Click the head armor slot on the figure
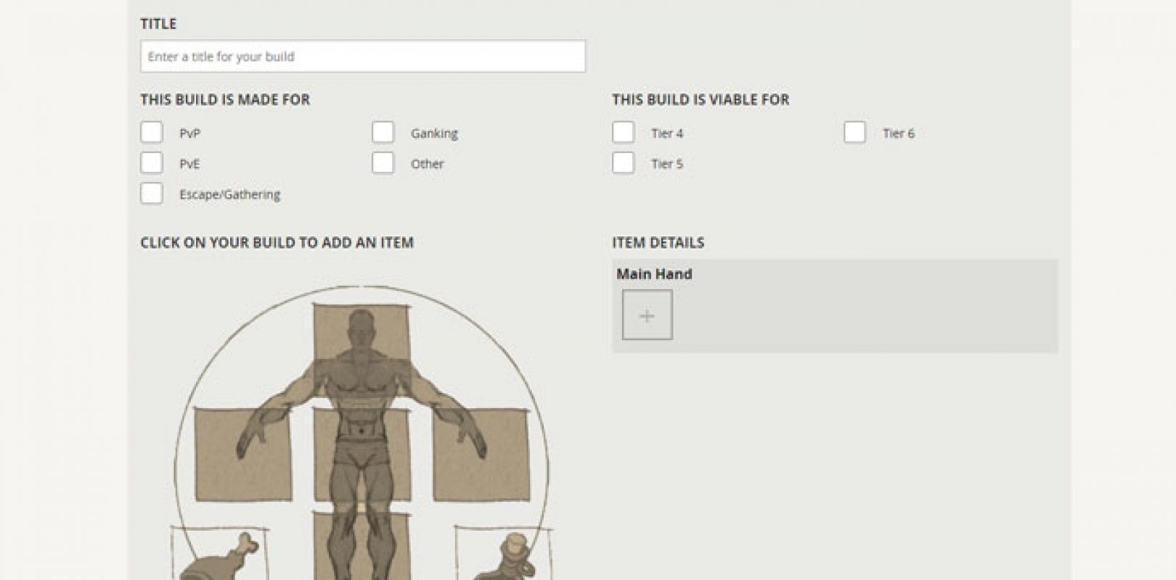The height and width of the screenshot is (580, 1176). point(361,331)
